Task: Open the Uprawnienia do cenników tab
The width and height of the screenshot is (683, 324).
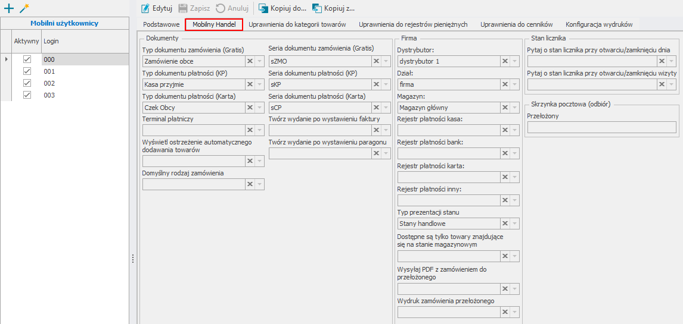Action: pos(517,24)
